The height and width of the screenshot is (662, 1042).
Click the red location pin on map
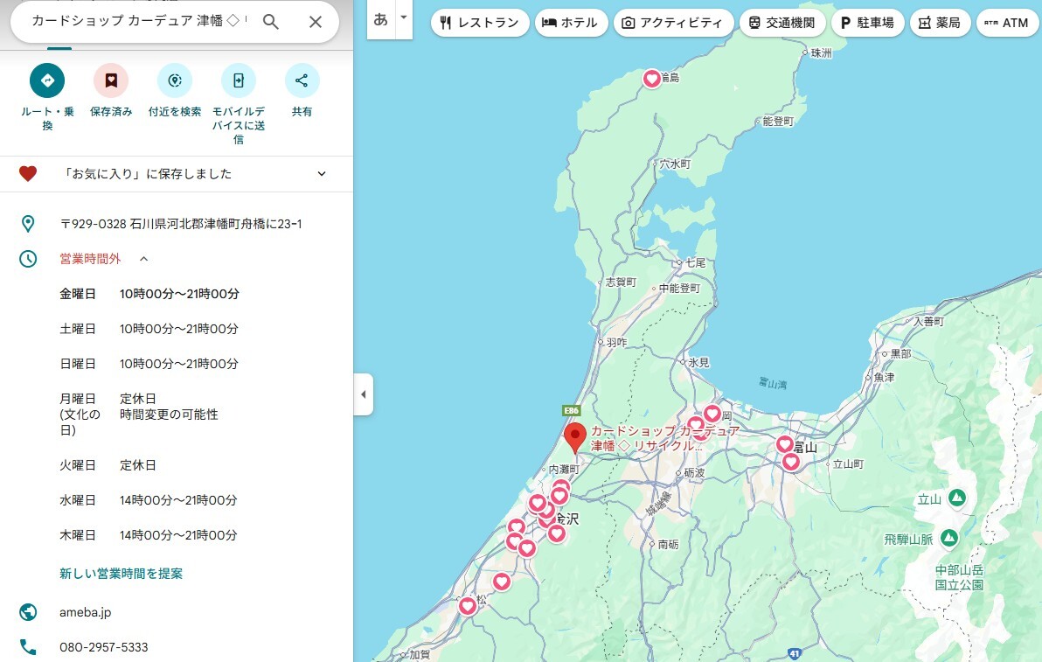pos(574,436)
